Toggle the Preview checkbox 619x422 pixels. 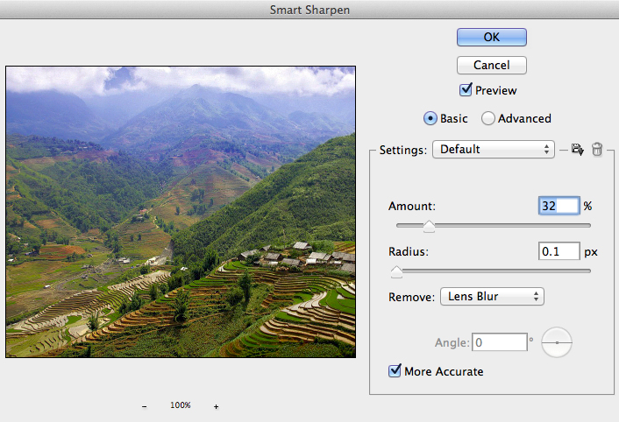tap(466, 90)
